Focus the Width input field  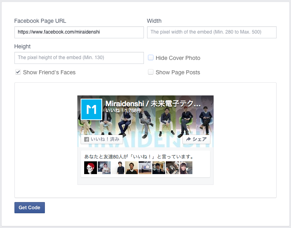tap(212, 32)
